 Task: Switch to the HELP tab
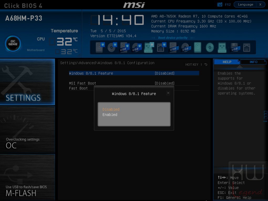227,62
